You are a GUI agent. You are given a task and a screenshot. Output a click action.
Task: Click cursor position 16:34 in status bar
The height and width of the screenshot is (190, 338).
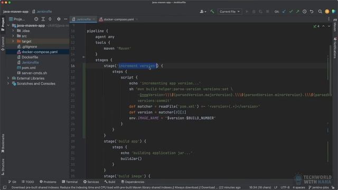[260, 187]
